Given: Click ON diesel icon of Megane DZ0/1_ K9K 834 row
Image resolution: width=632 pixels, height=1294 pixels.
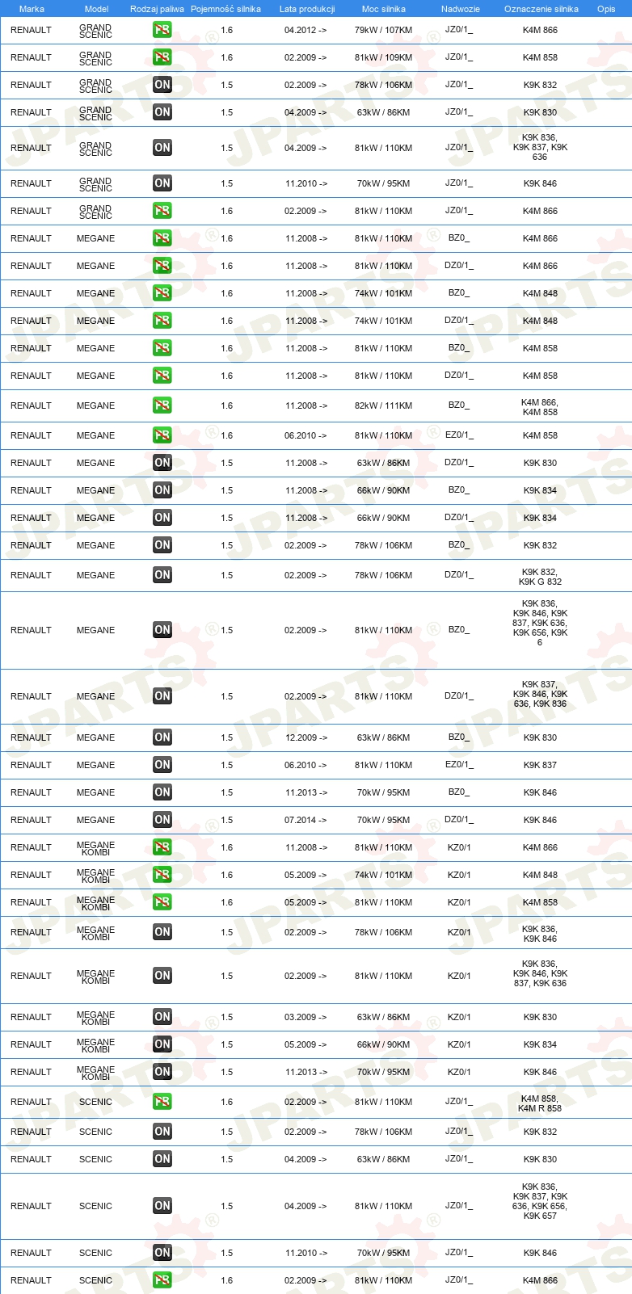Looking at the screenshot, I should 162,518.
